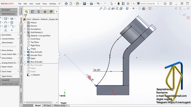Viewport: 191px width, 107px height.
Task: Open Trim Entities dropdown arrow
Action: click(x=18, y=35)
